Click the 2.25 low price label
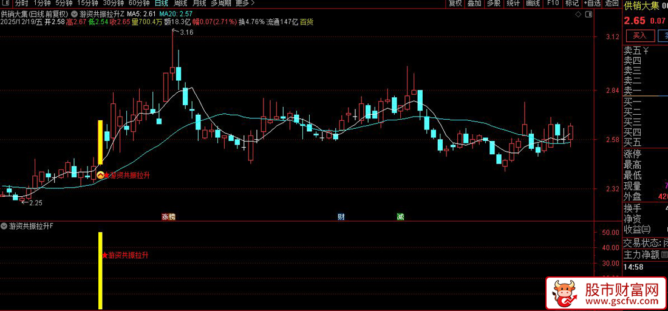This screenshot has height=311, width=668. [36, 203]
